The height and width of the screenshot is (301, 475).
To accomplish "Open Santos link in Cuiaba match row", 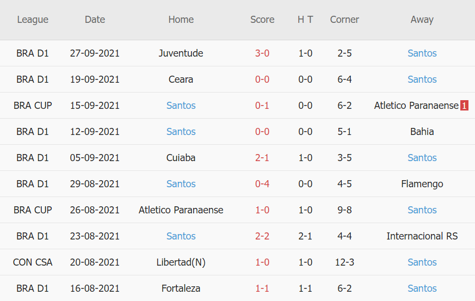I will click(x=422, y=158).
